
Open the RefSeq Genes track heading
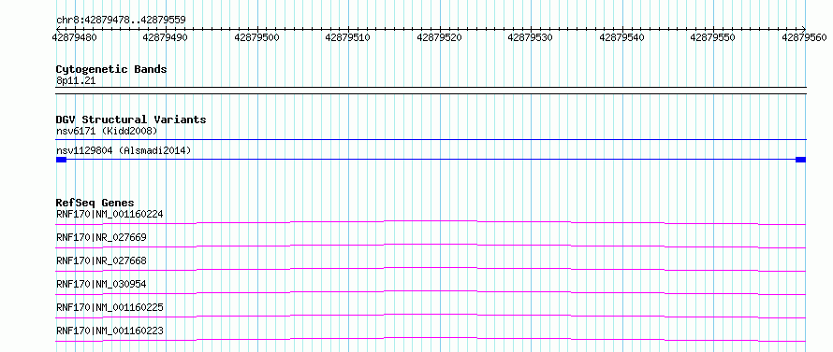(x=95, y=203)
